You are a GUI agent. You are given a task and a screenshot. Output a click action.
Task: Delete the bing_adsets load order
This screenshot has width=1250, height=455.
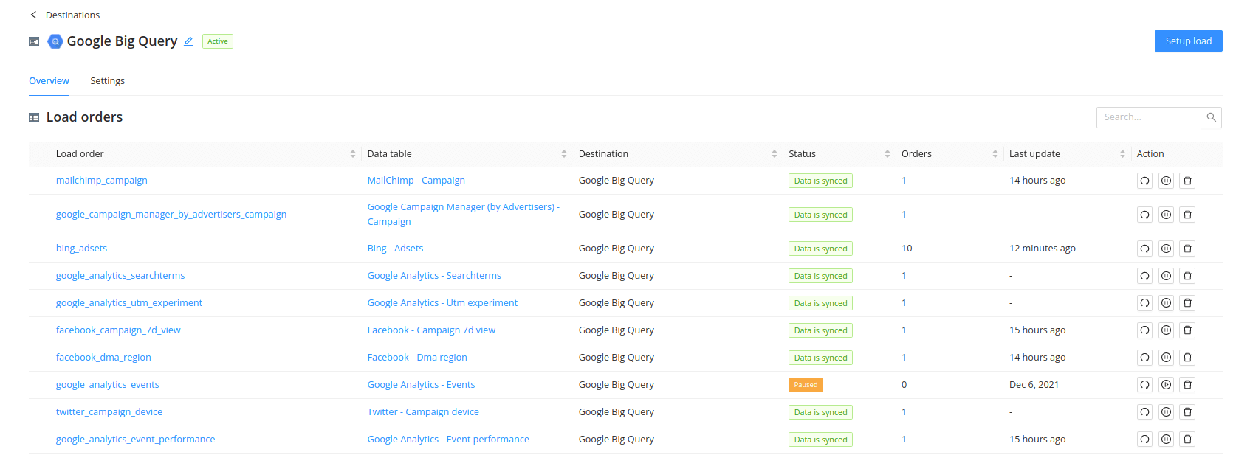click(1187, 249)
